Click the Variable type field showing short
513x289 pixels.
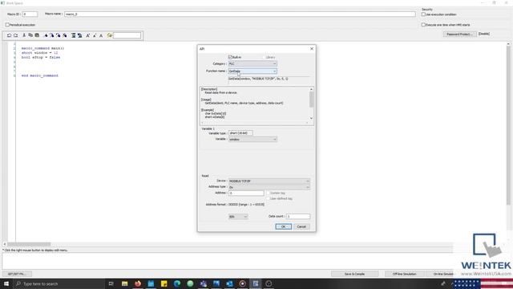[240, 133]
